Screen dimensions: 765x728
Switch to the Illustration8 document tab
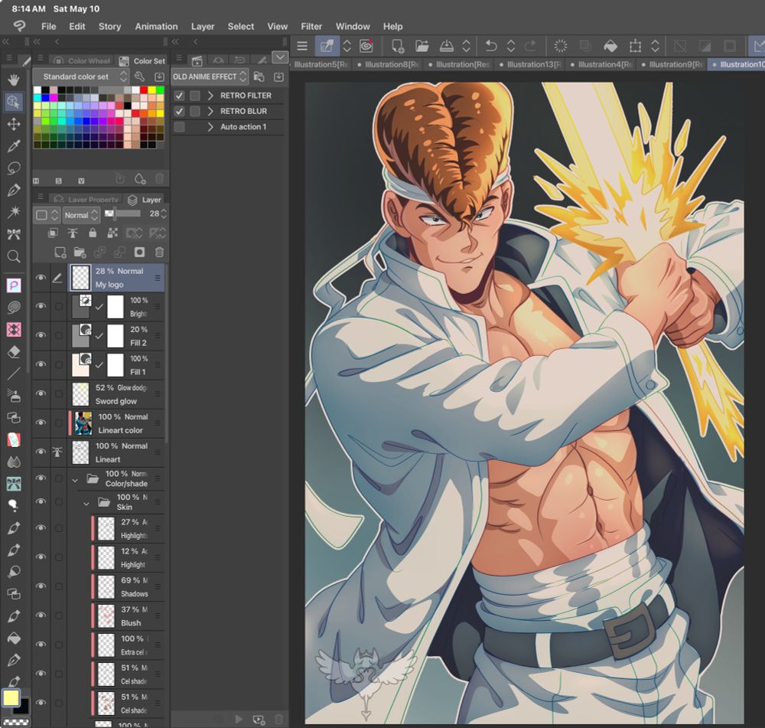tap(389, 64)
